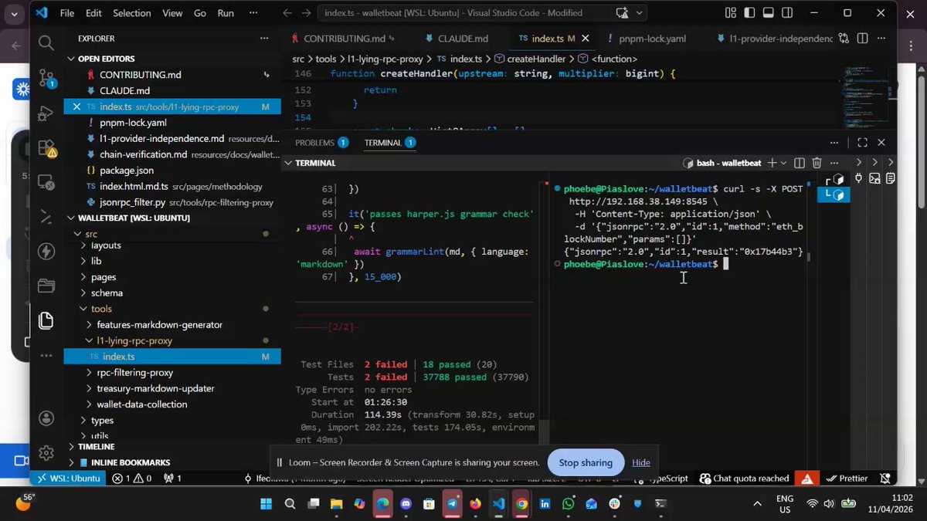The height and width of the screenshot is (521, 927).
Task: Expand the rpc-filtering-proxy folder
Action: pos(135,372)
